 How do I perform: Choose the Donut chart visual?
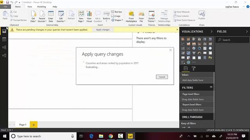click(199, 48)
